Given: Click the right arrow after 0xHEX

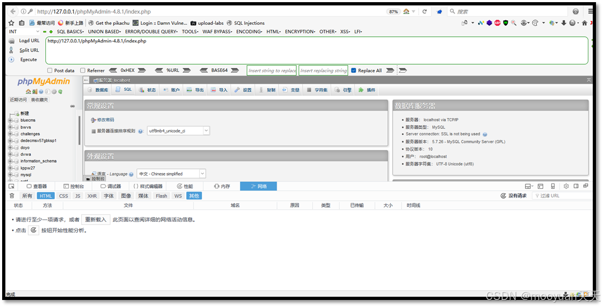Looking at the screenshot, I should click(x=142, y=71).
